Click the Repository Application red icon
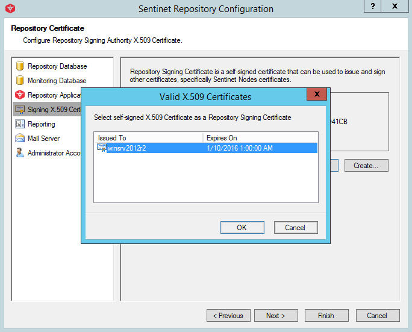412x332 pixels. 20,95
